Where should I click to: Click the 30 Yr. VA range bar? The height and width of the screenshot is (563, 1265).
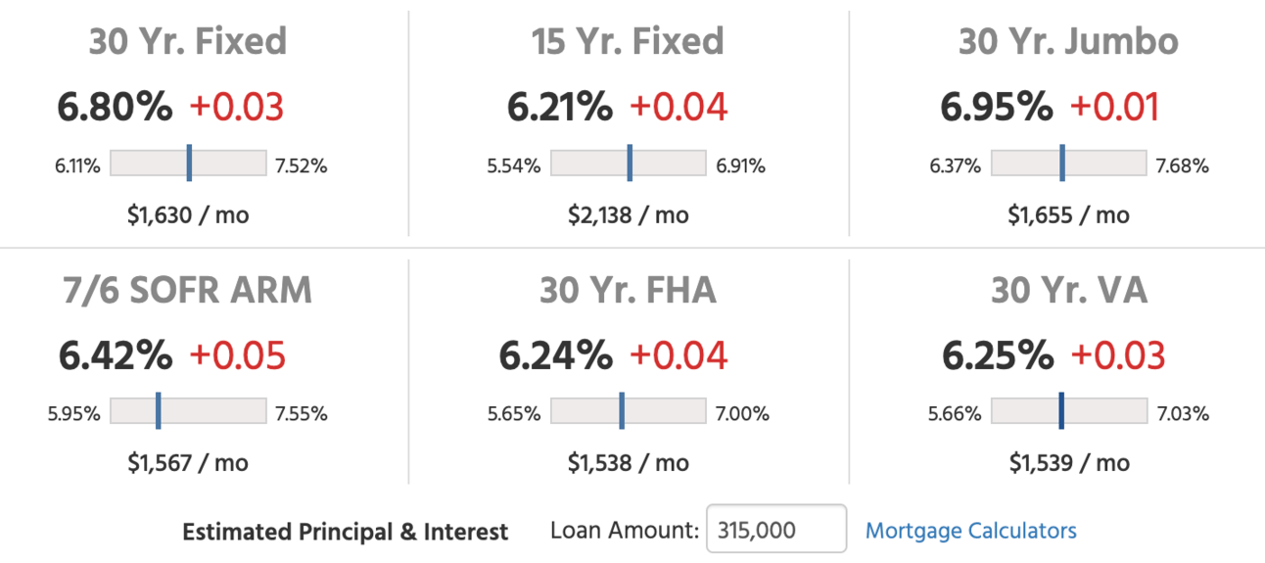(x=1068, y=411)
